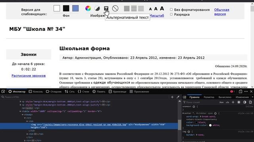The height and width of the screenshot is (142, 254).
Task: Select the wide line spacing icon
Action: pos(141,8)
